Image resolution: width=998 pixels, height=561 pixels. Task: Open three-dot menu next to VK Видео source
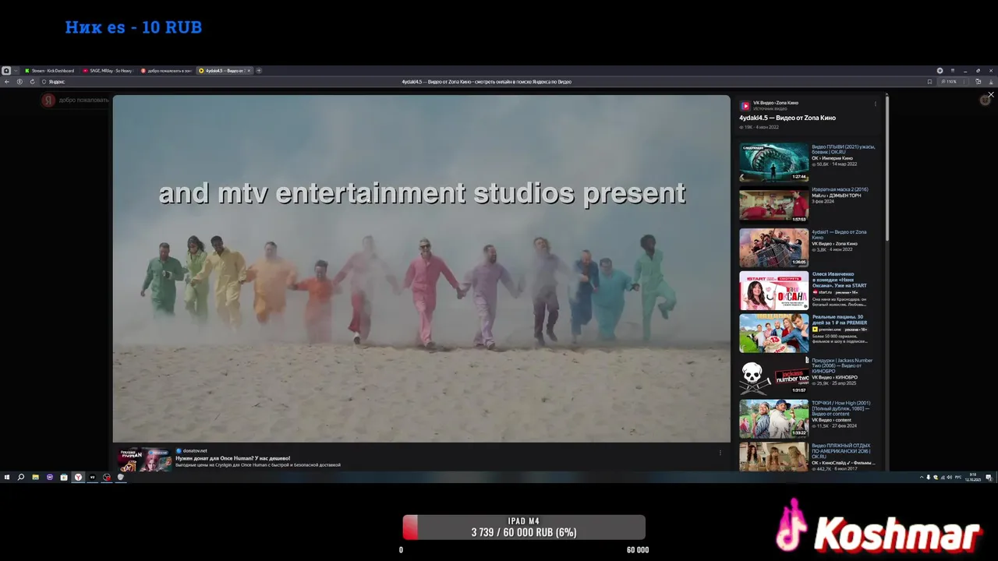[875, 104]
